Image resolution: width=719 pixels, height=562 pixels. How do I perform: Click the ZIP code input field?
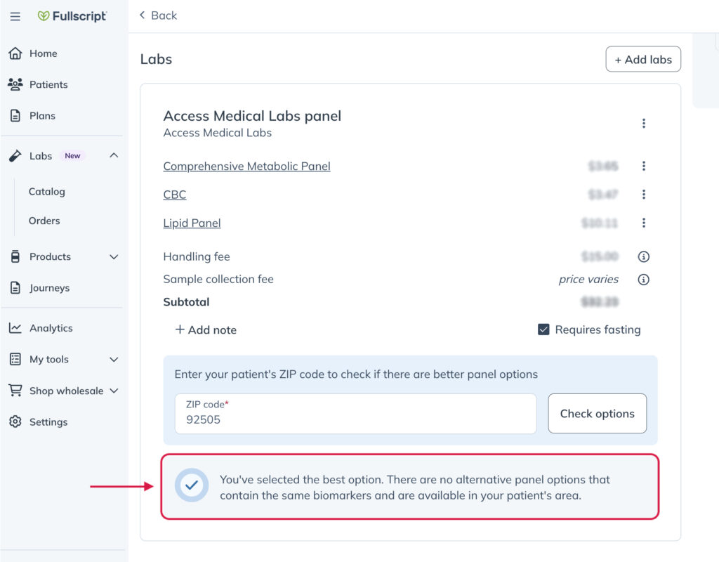tap(355, 413)
